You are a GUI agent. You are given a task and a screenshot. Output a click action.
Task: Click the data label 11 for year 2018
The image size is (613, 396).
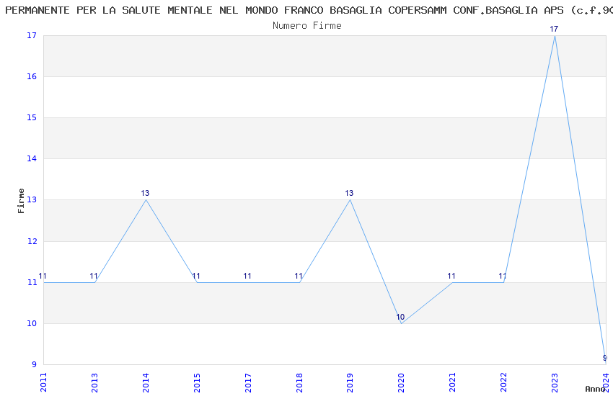[299, 276]
